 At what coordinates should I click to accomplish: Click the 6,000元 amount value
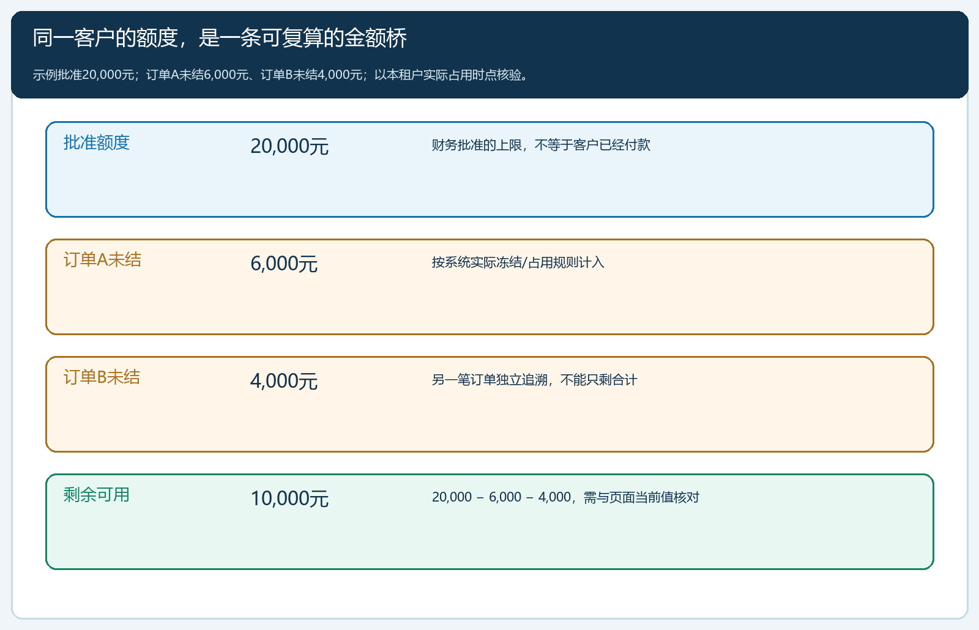(x=284, y=264)
